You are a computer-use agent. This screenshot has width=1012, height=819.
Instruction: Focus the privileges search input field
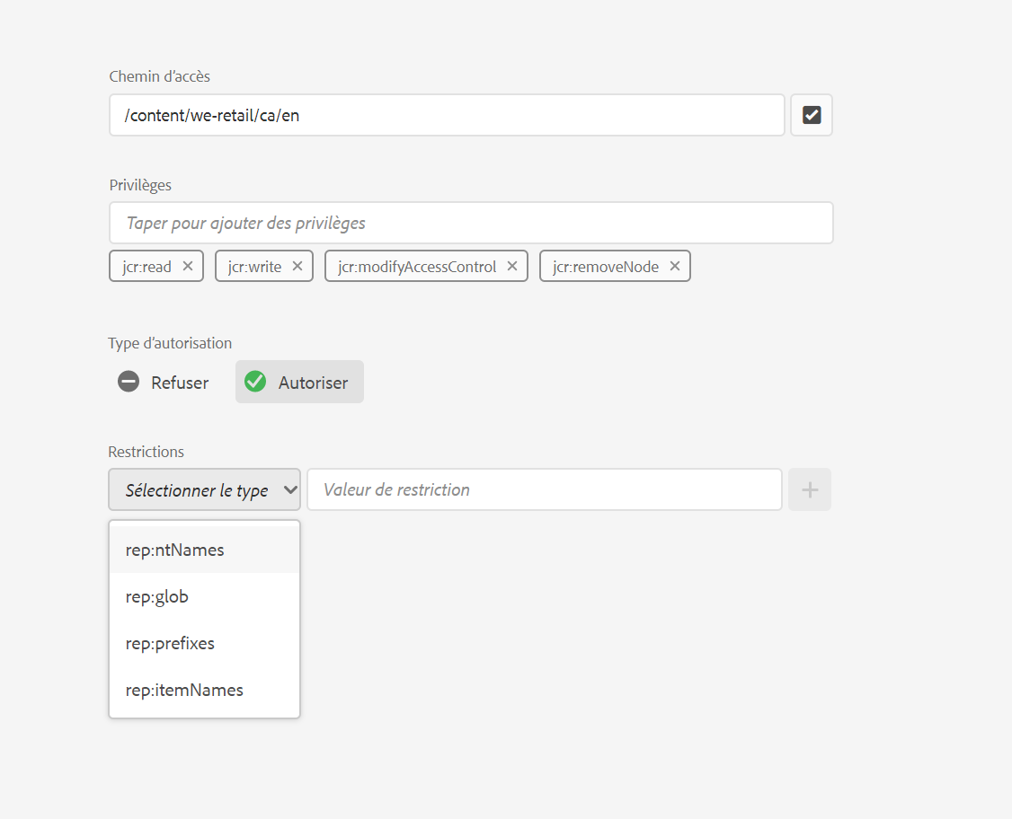tap(471, 223)
